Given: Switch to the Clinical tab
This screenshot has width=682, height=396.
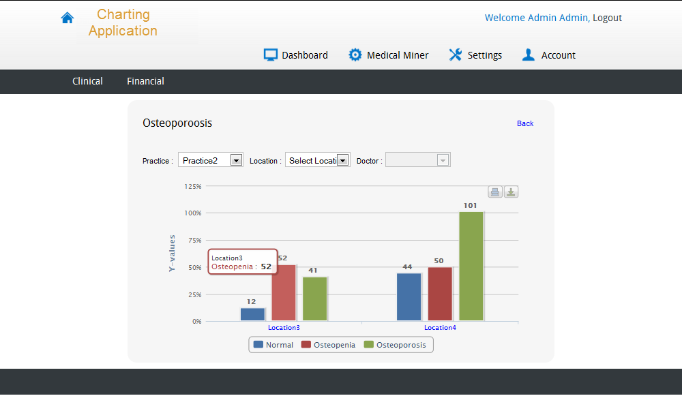Looking at the screenshot, I should (x=87, y=81).
